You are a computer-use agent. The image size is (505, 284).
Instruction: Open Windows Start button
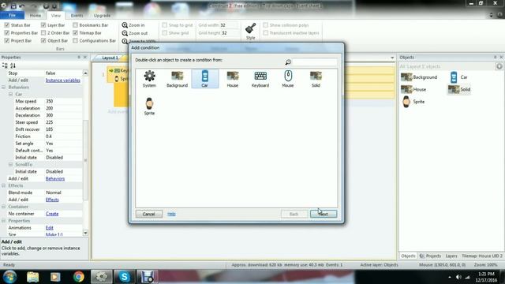pyautogui.click(x=9, y=277)
